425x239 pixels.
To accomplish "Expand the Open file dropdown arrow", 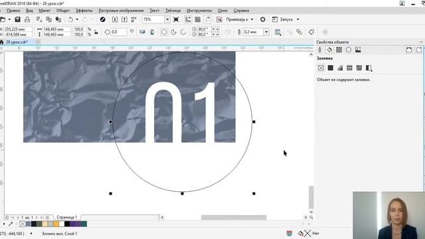I will click(x=9, y=19).
